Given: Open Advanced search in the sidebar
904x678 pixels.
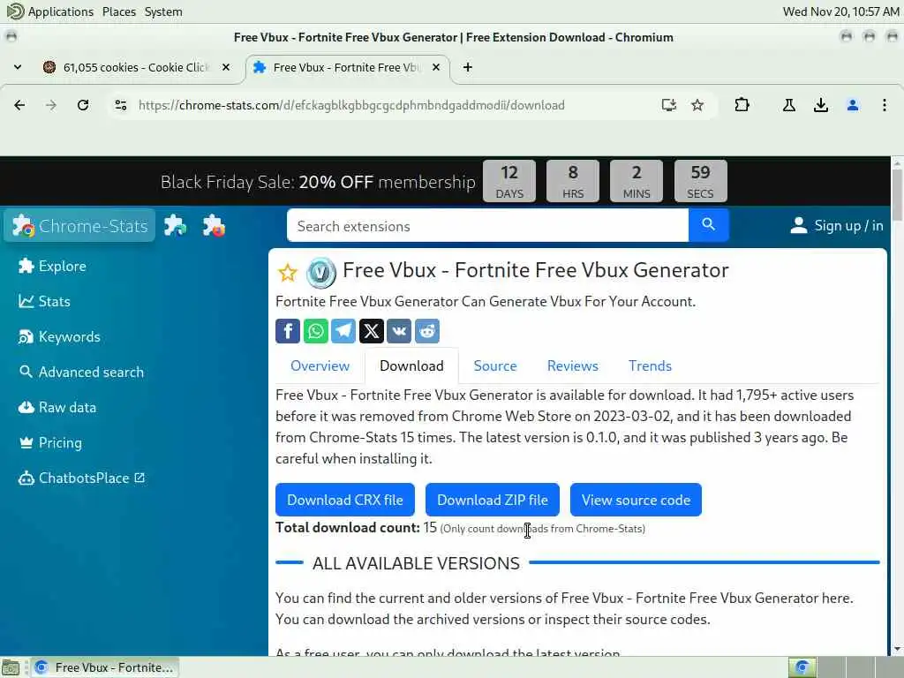Looking at the screenshot, I should [x=80, y=372].
